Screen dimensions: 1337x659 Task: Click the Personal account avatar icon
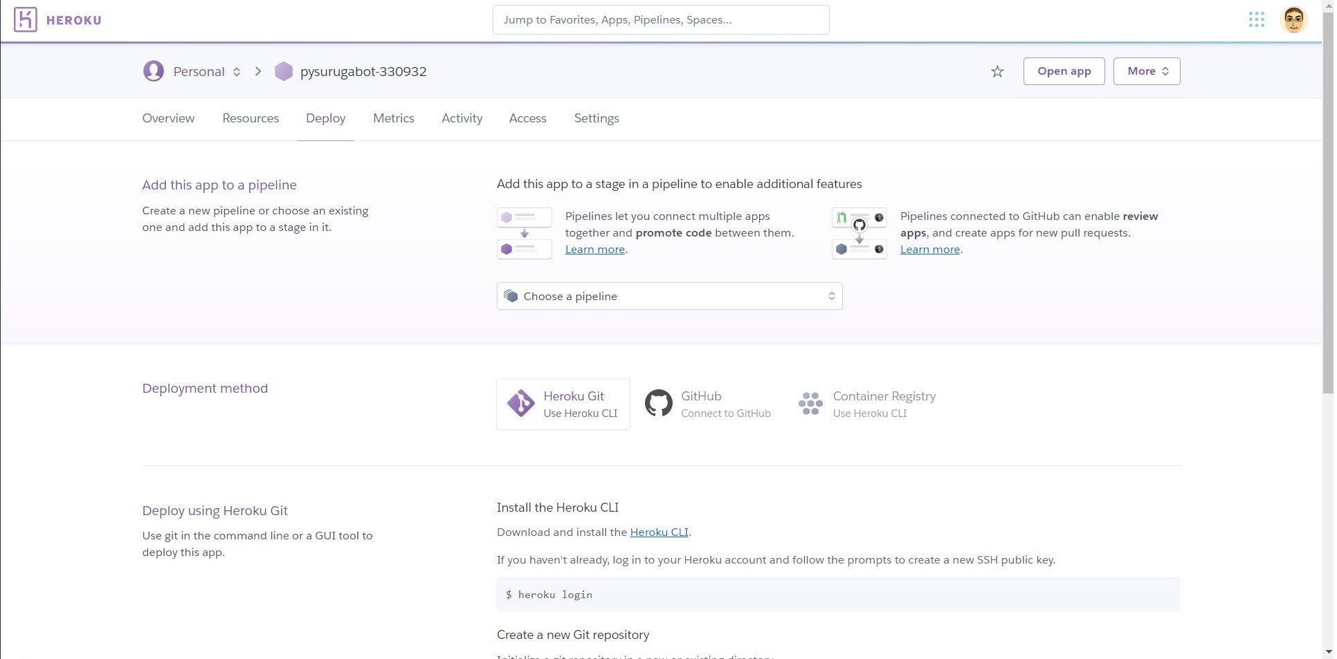[x=153, y=71]
